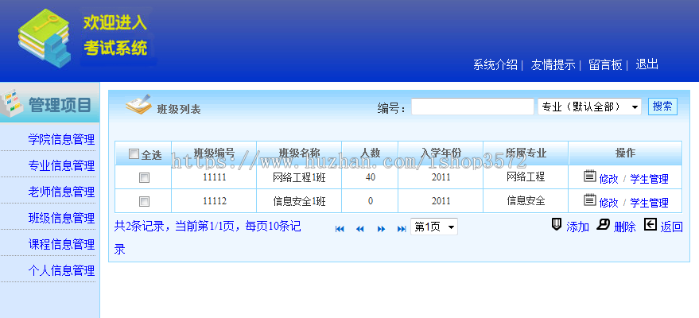Viewport: 699px width, 318px height.
Task: Click the 人数 column header
Action: click(370, 153)
